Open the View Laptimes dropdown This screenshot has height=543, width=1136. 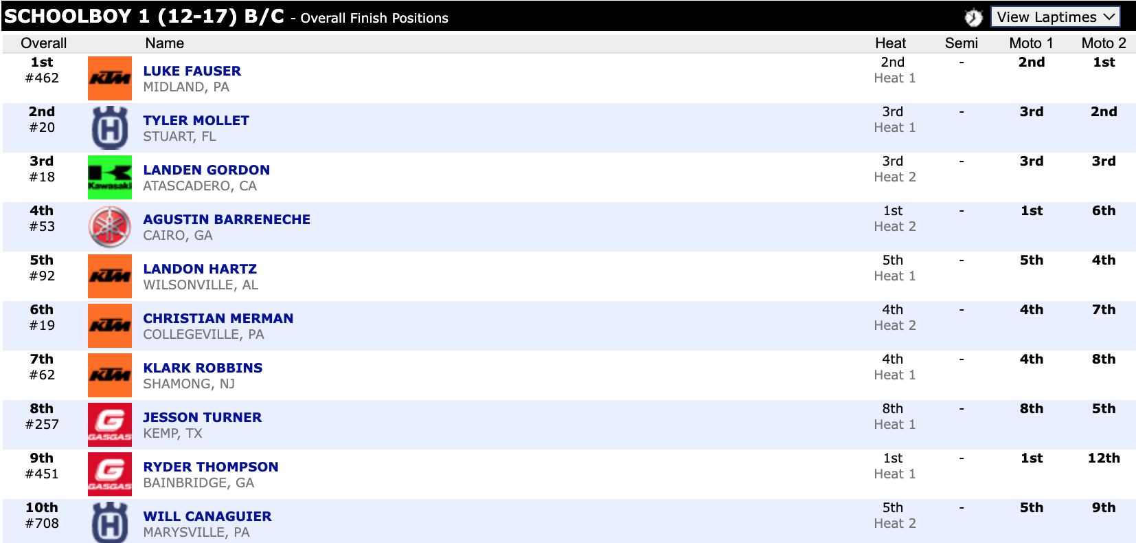1055,17
